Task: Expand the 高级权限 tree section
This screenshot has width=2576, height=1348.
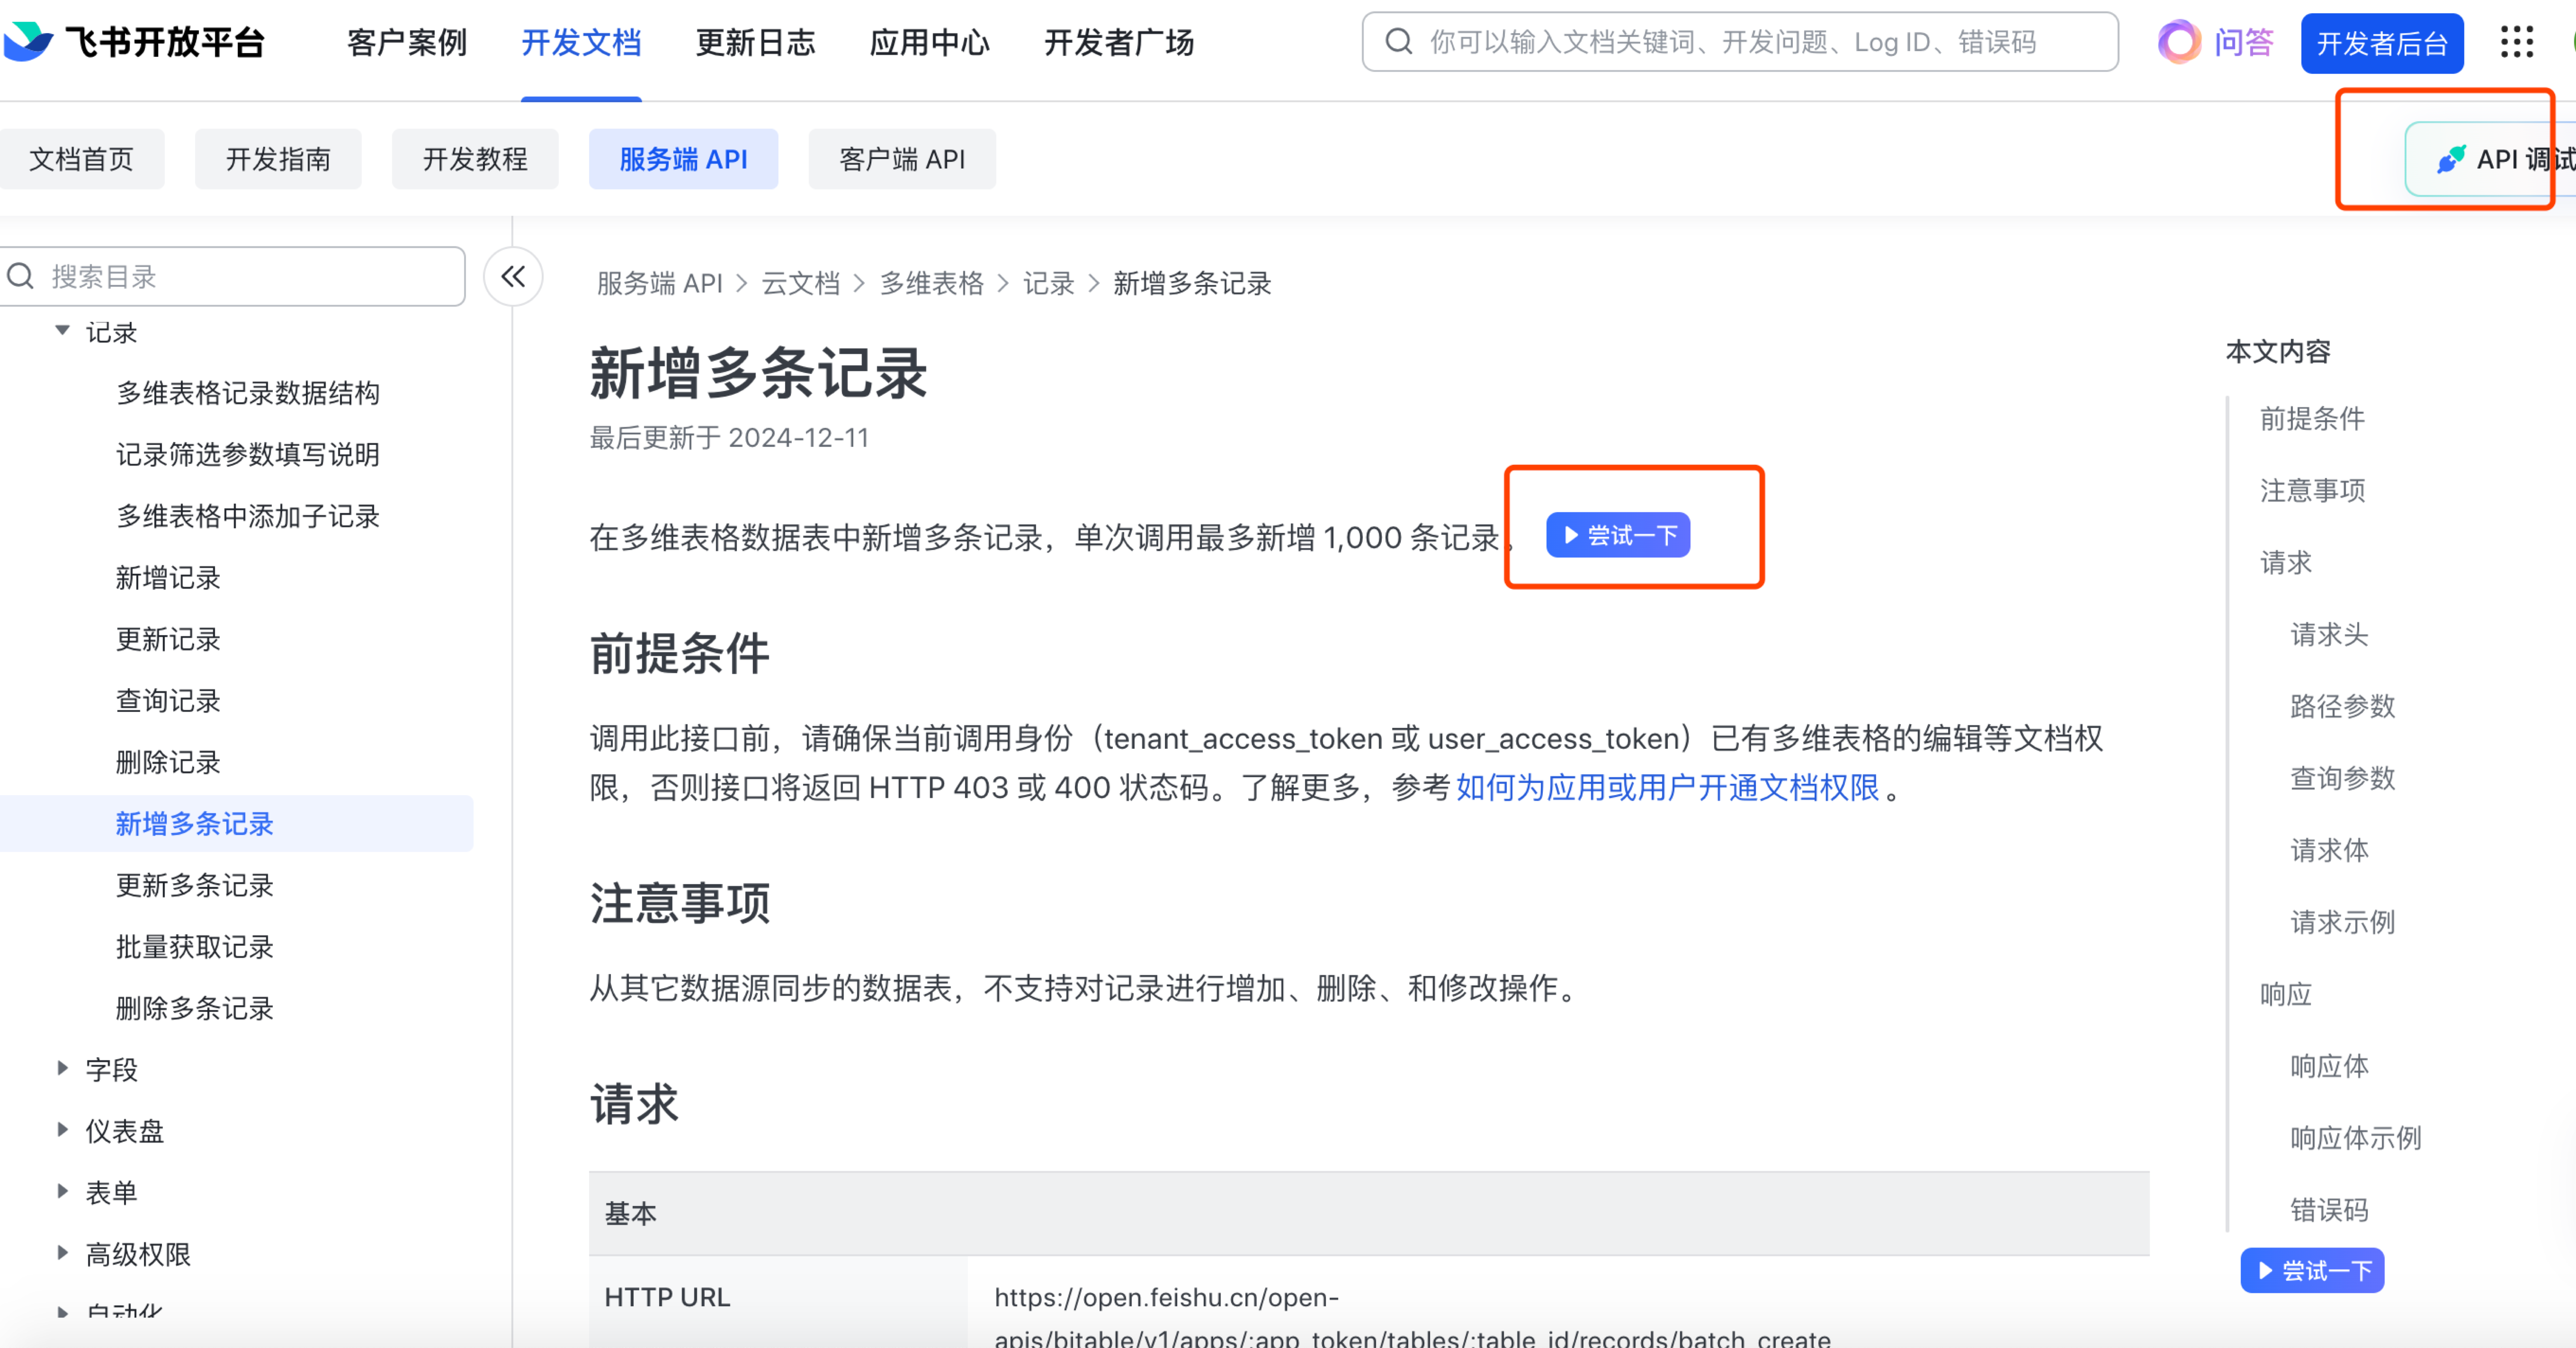Action: [62, 1253]
